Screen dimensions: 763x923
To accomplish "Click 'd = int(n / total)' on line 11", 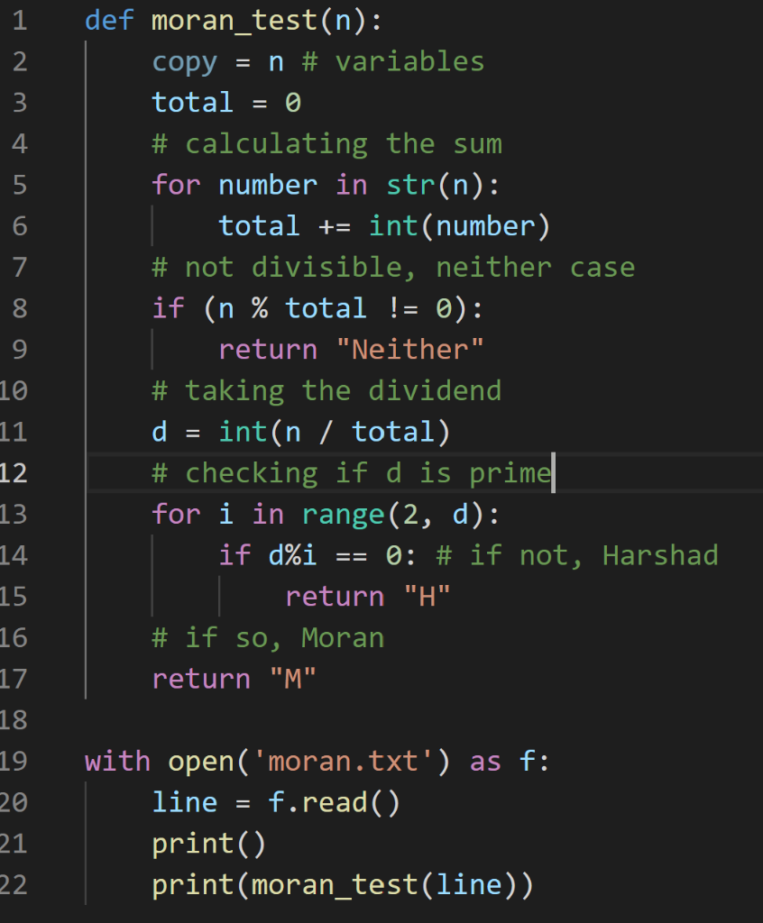I will (301, 433).
